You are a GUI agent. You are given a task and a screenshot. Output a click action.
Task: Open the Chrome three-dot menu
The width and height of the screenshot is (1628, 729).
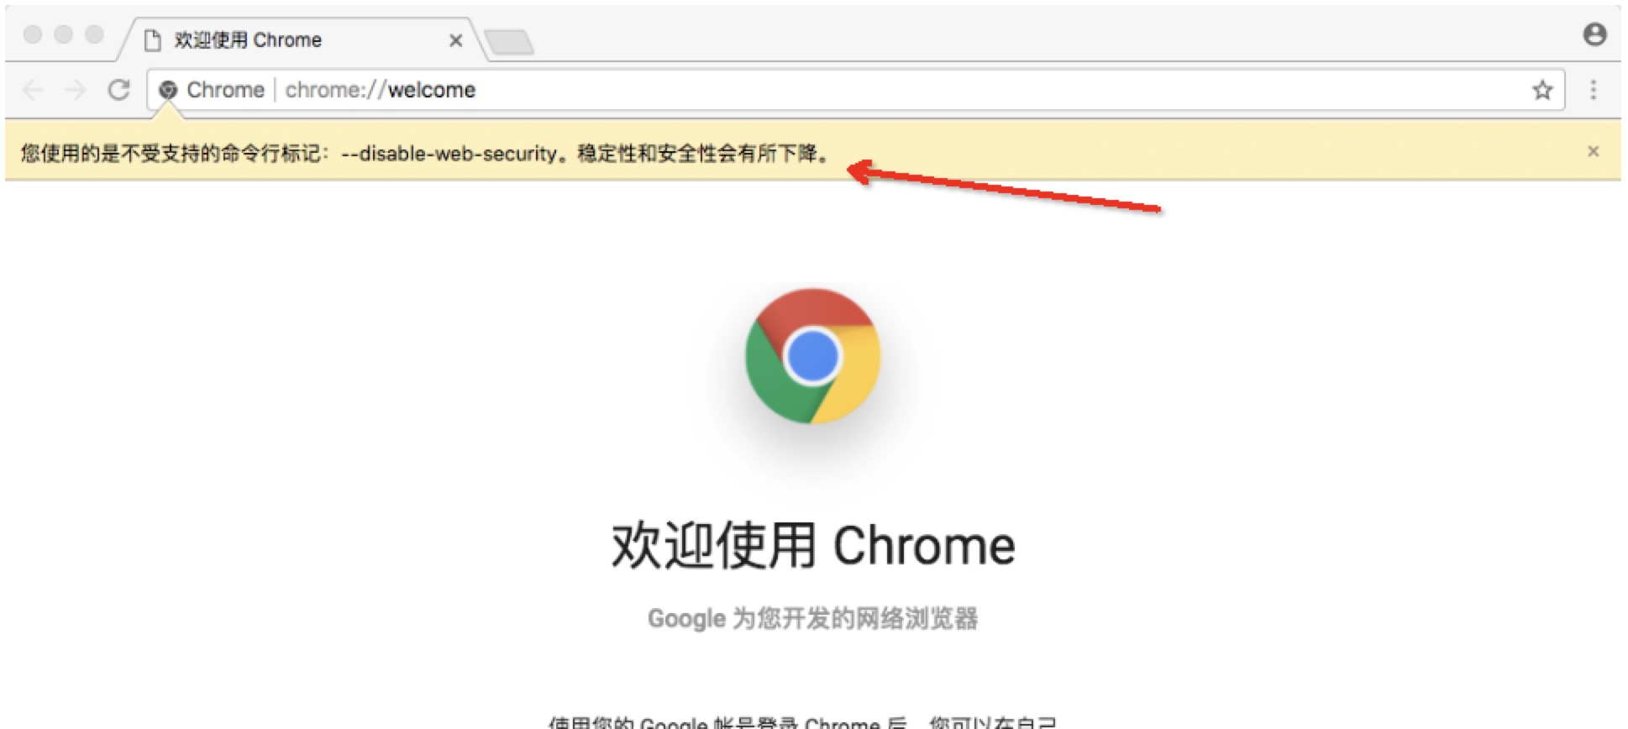(1593, 90)
